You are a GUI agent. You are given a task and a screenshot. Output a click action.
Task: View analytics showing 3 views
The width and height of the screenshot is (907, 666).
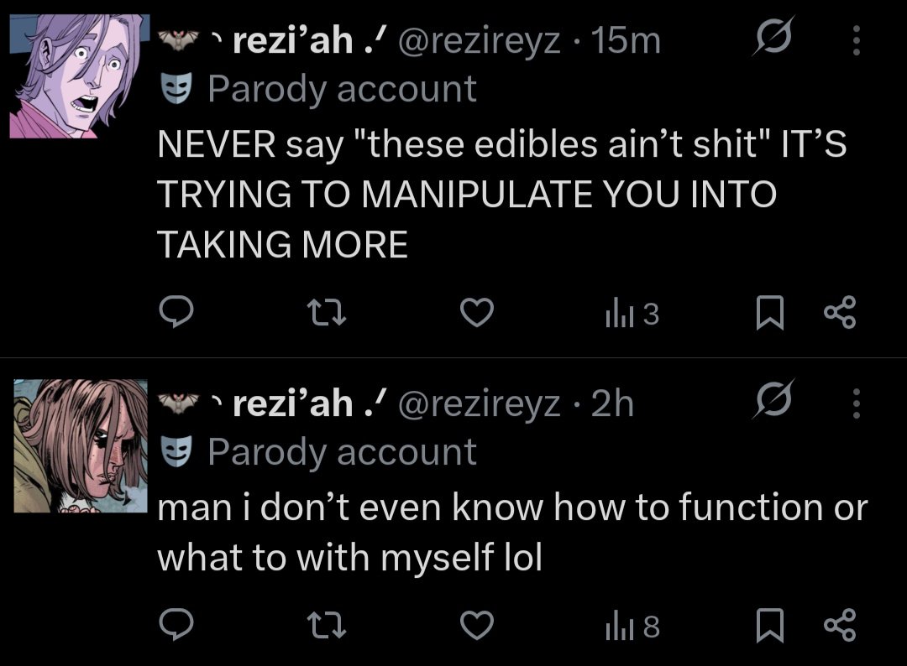click(x=632, y=314)
